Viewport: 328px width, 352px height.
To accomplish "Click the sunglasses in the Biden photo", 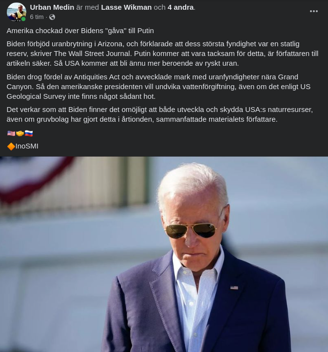I will (x=191, y=230).
